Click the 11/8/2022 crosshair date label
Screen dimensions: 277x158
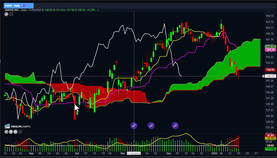(134, 154)
